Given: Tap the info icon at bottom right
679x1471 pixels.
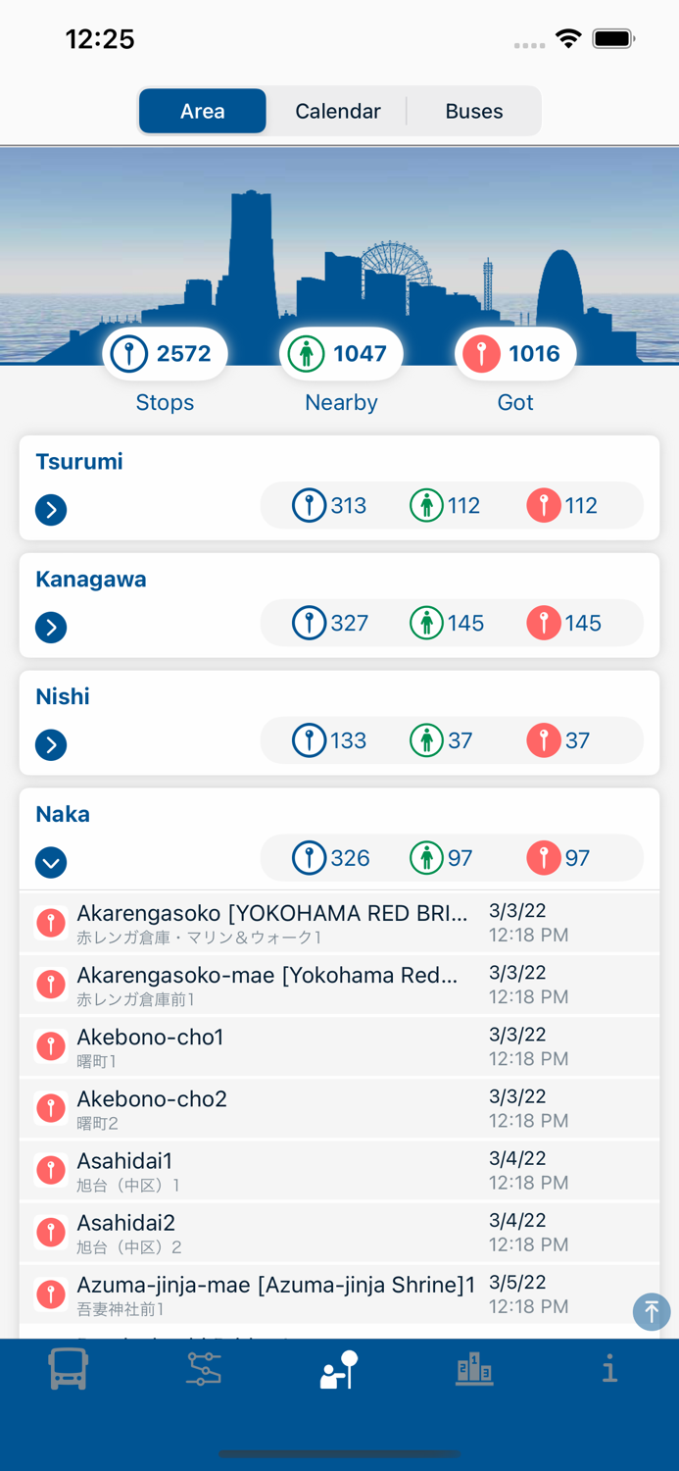Looking at the screenshot, I should 610,1369.
